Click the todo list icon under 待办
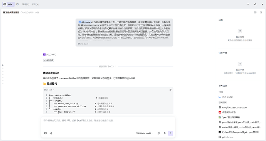This screenshot has width=266, height=141. [240, 31]
